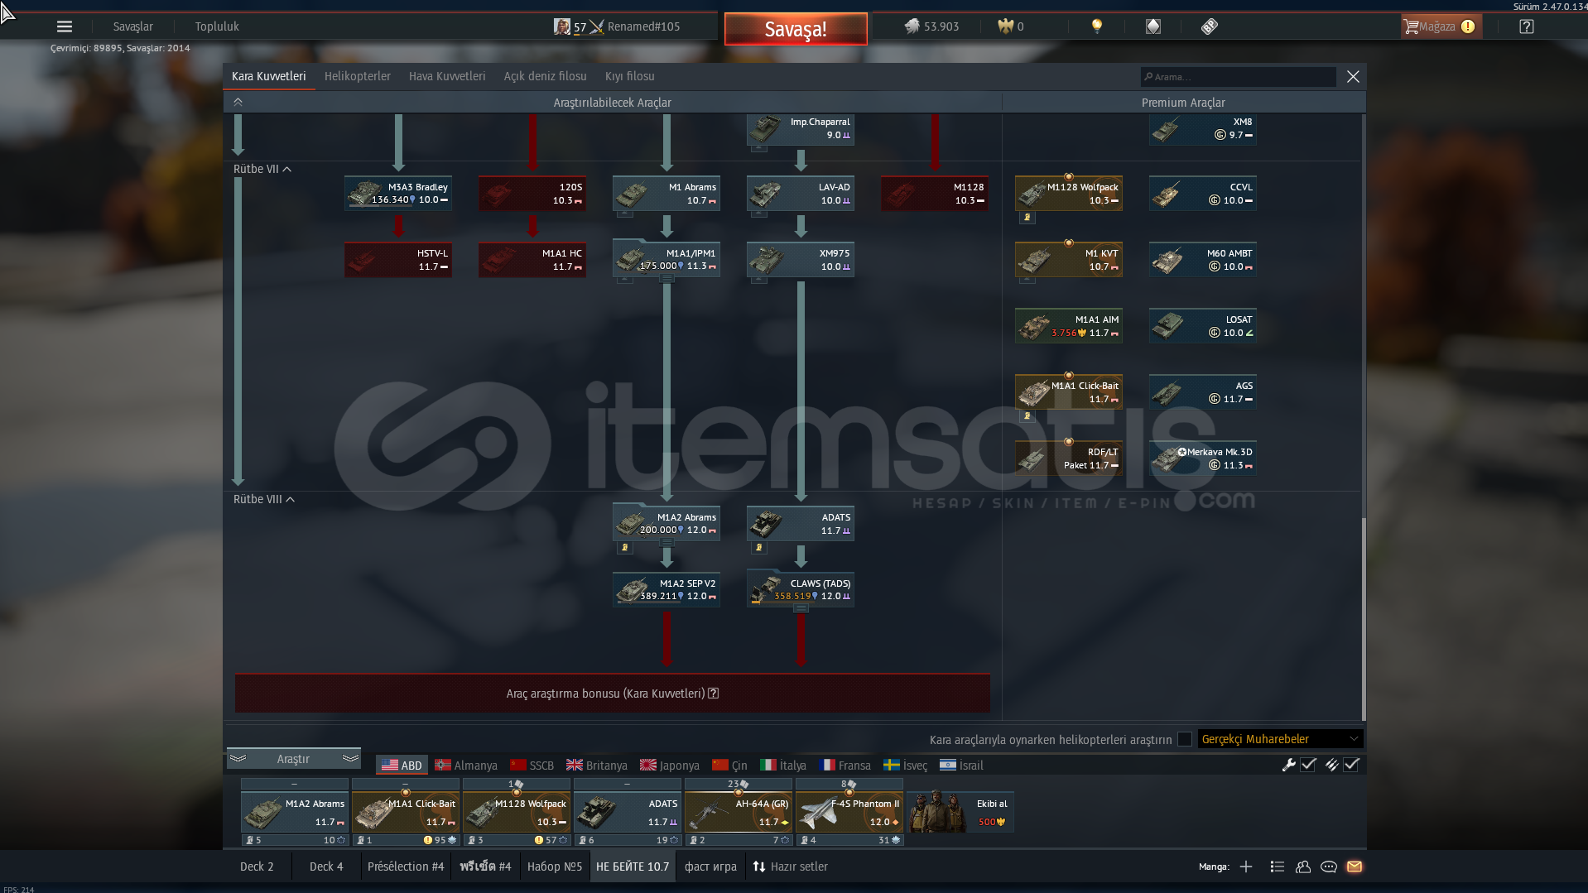Expand the M1A1/IPM1 vehicle group
The image size is (1588, 893).
click(666, 280)
